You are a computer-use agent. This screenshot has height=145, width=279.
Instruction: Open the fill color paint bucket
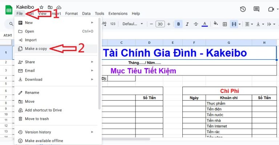216,24
